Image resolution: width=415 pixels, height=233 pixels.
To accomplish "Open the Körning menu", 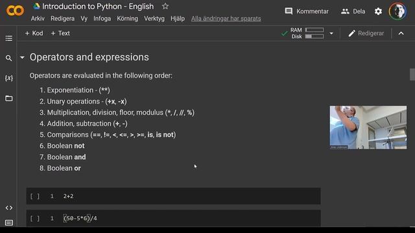I will [x=127, y=19].
